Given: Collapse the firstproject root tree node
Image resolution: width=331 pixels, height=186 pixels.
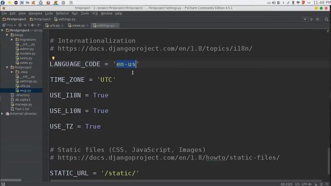Looking at the screenshot, I should [x=2, y=30].
